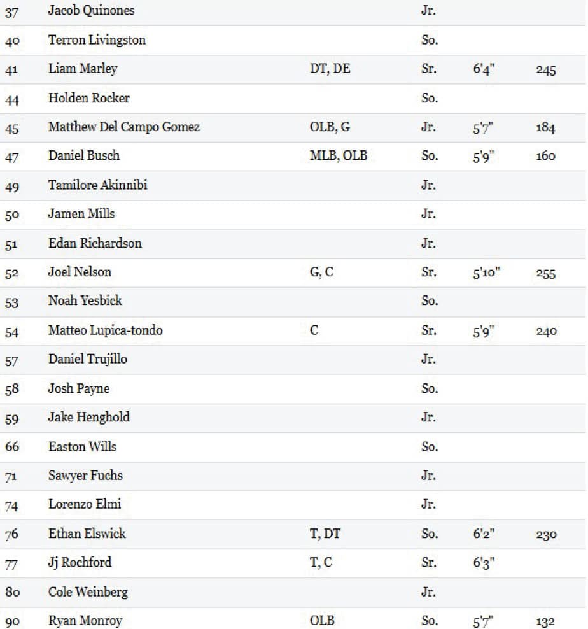Click Jj Rochford's T, C position cell
Viewport: 588px width, 629px height.
tap(321, 563)
